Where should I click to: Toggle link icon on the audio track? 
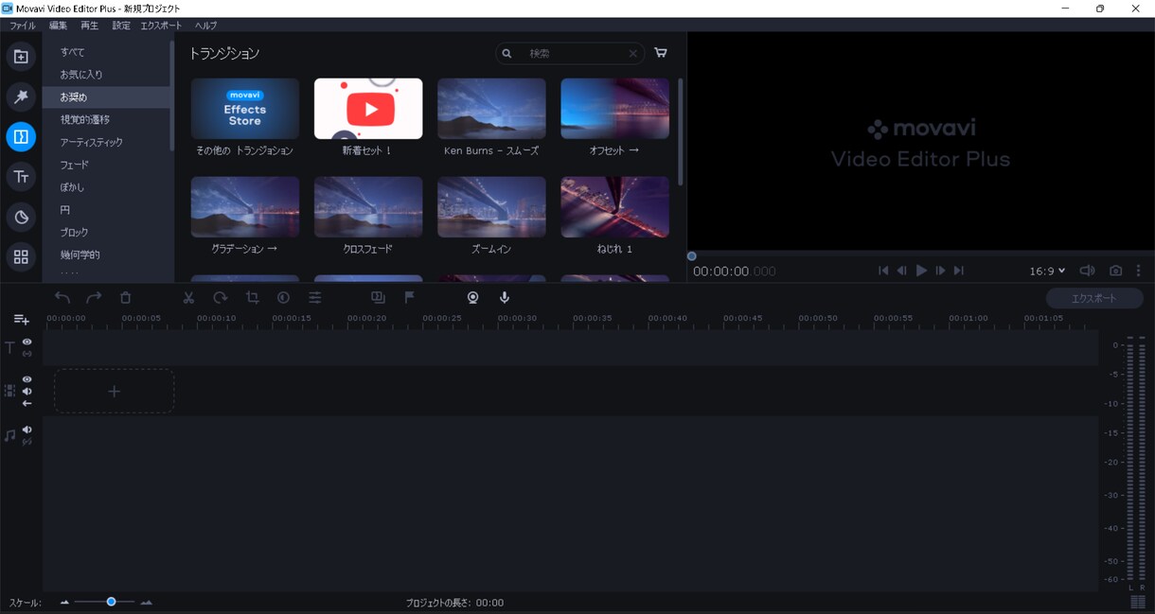point(27,442)
